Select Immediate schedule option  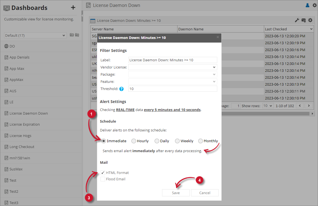point(104,141)
